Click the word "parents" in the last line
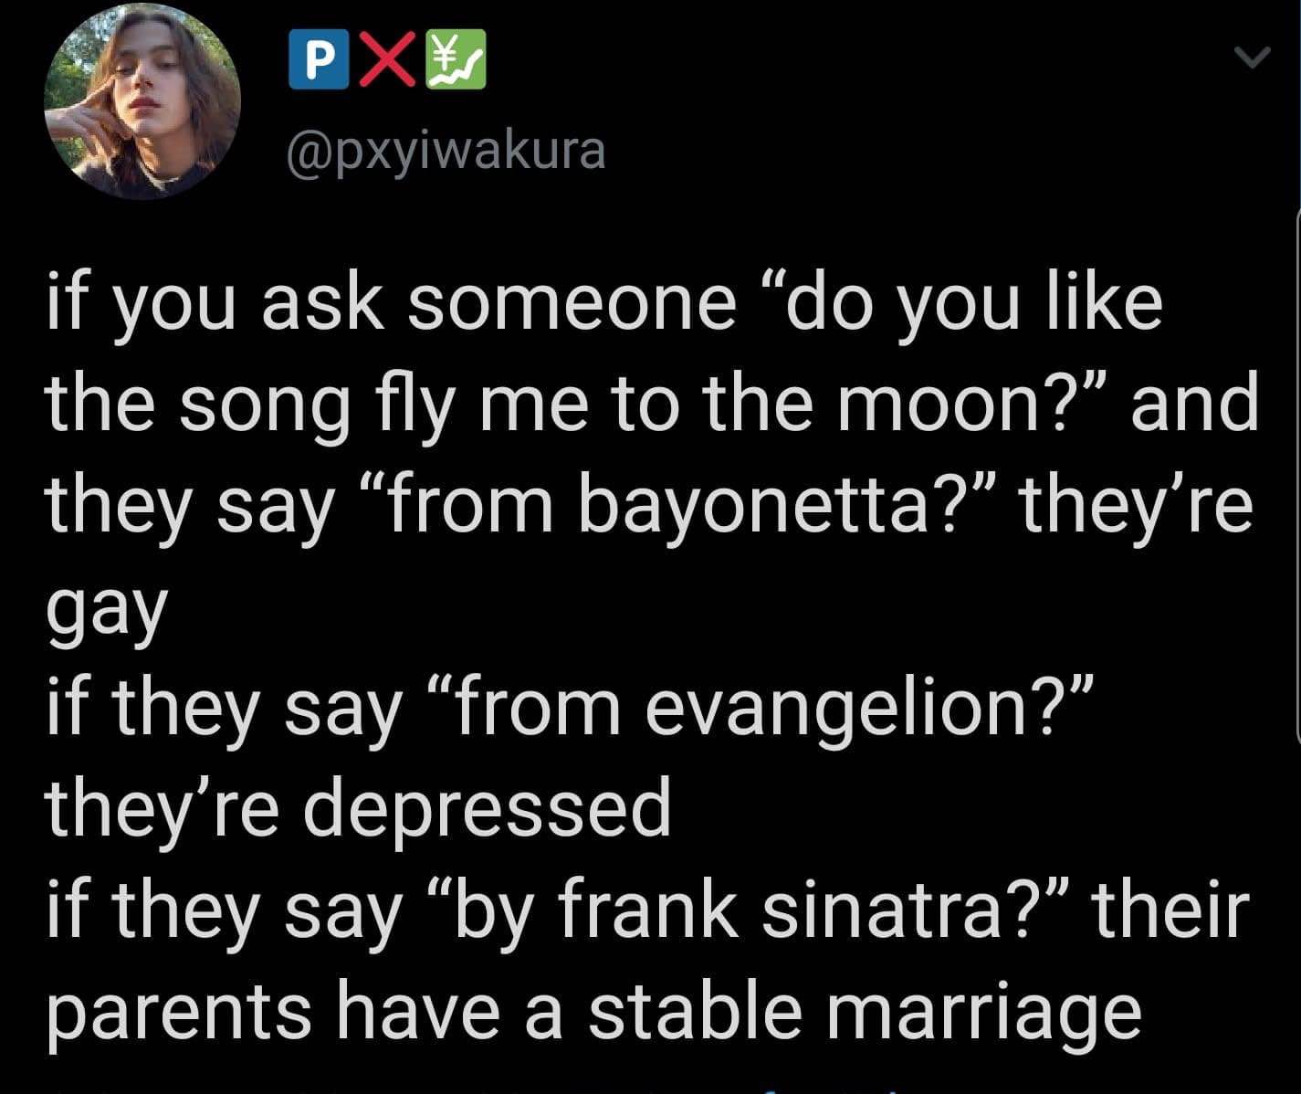Screen dimensions: 1301x1094 (x=177, y=1011)
